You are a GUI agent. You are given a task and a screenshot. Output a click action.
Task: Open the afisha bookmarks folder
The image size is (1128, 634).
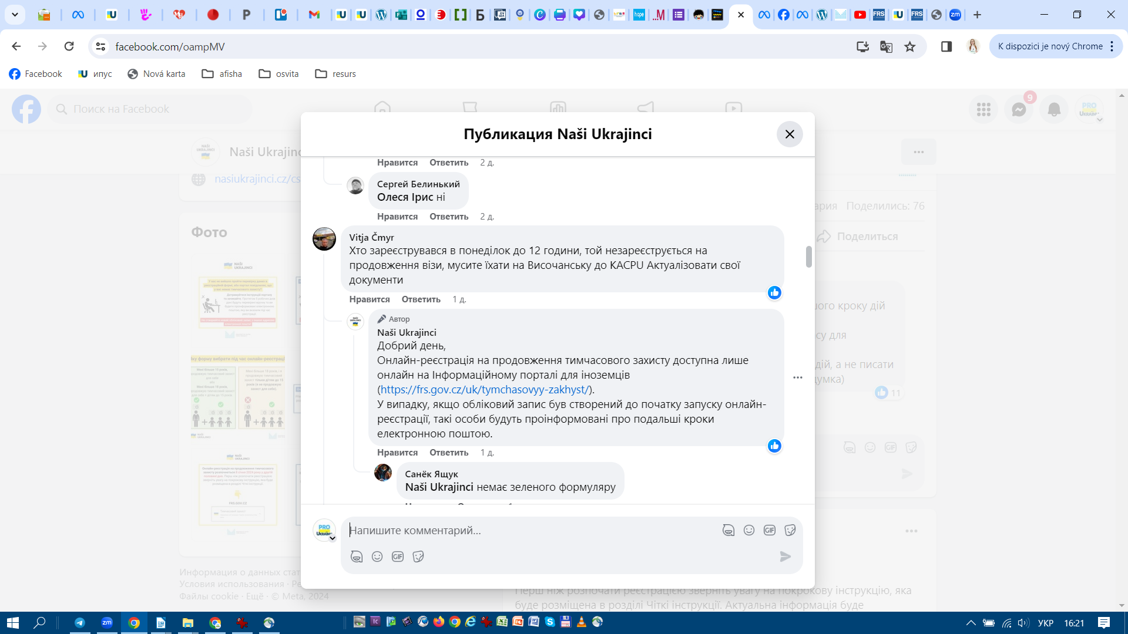pyautogui.click(x=222, y=74)
